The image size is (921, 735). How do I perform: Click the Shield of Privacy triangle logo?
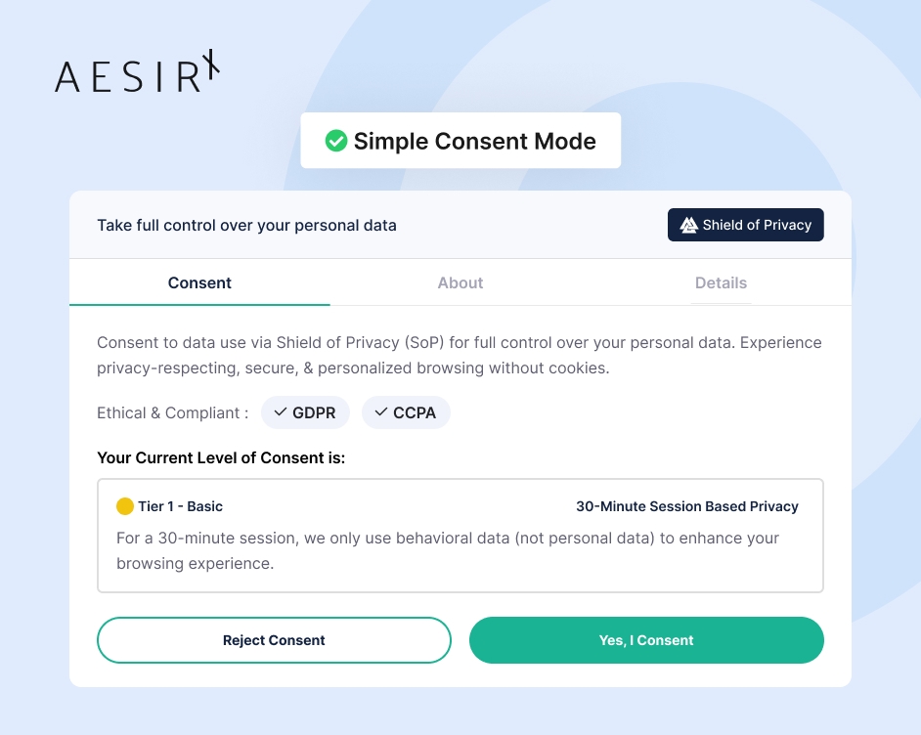point(688,225)
